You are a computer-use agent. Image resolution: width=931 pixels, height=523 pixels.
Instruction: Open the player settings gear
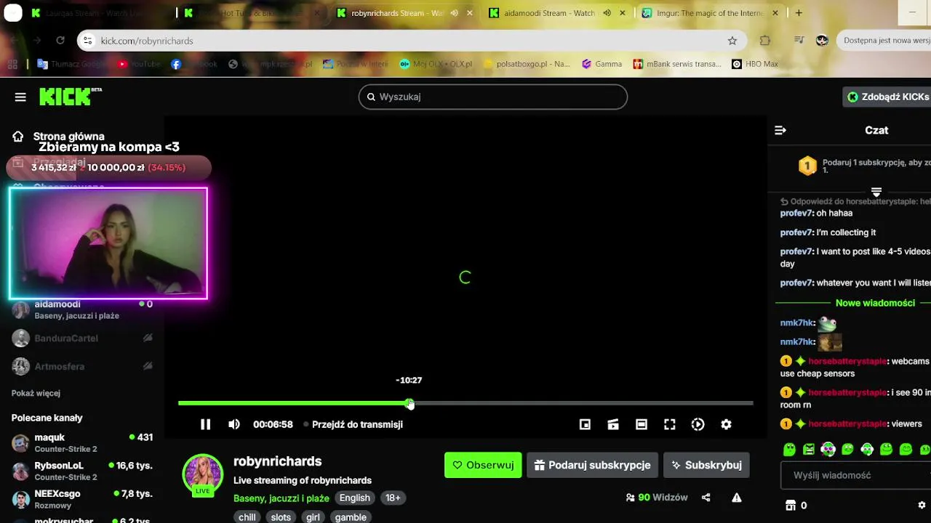click(726, 424)
